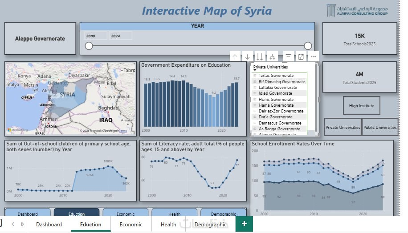Open the more options ellipsis menu
This screenshot has height=233, width=408.
[313, 56]
